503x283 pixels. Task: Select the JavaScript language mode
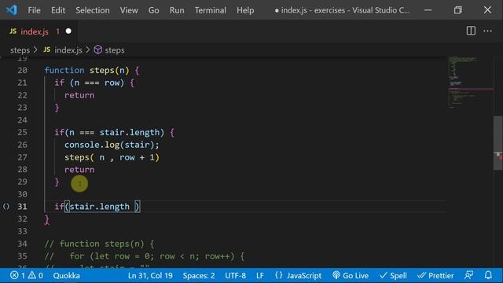pos(304,276)
